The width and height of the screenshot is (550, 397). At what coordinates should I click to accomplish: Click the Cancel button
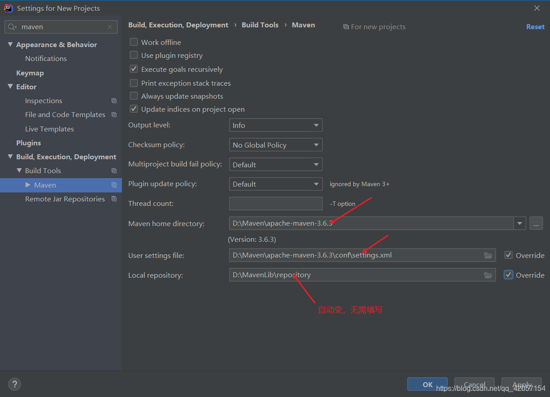coord(474,384)
